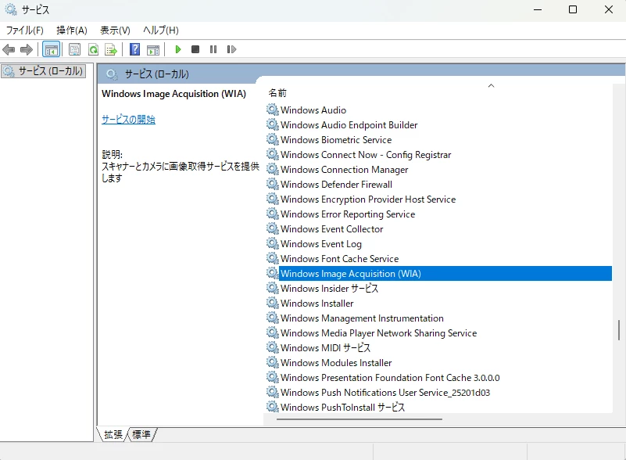This screenshot has height=460, width=626.
Task: Start the service with the green play icon
Action: 178,49
